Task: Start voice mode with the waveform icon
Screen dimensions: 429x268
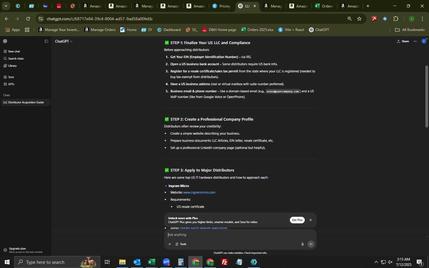Action: click(311, 244)
